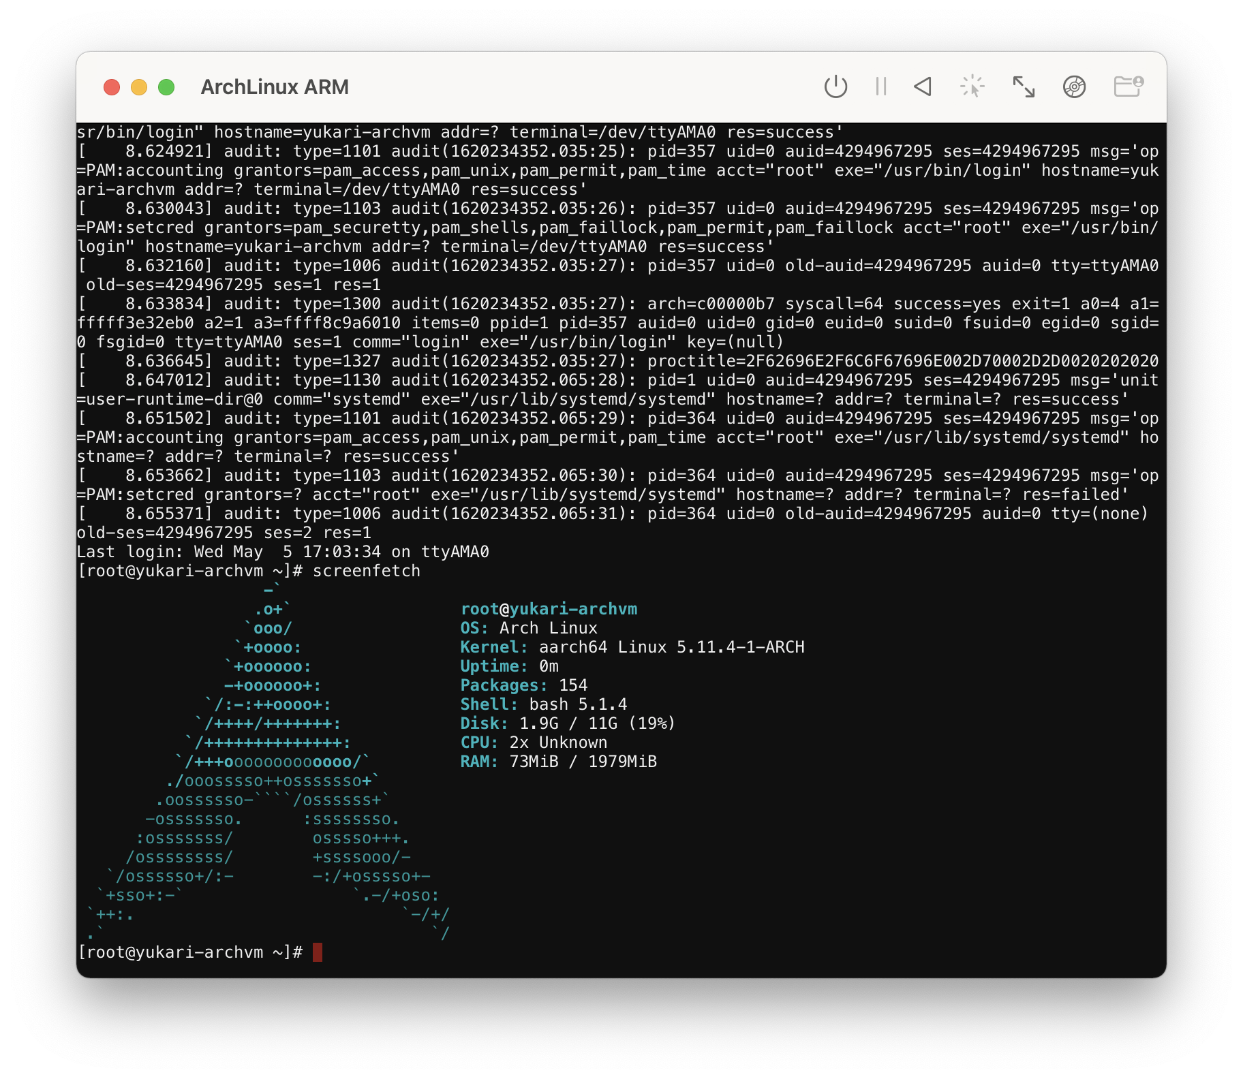Close the ArchLinux ARM window
This screenshot has height=1079, width=1243.
[x=112, y=87]
